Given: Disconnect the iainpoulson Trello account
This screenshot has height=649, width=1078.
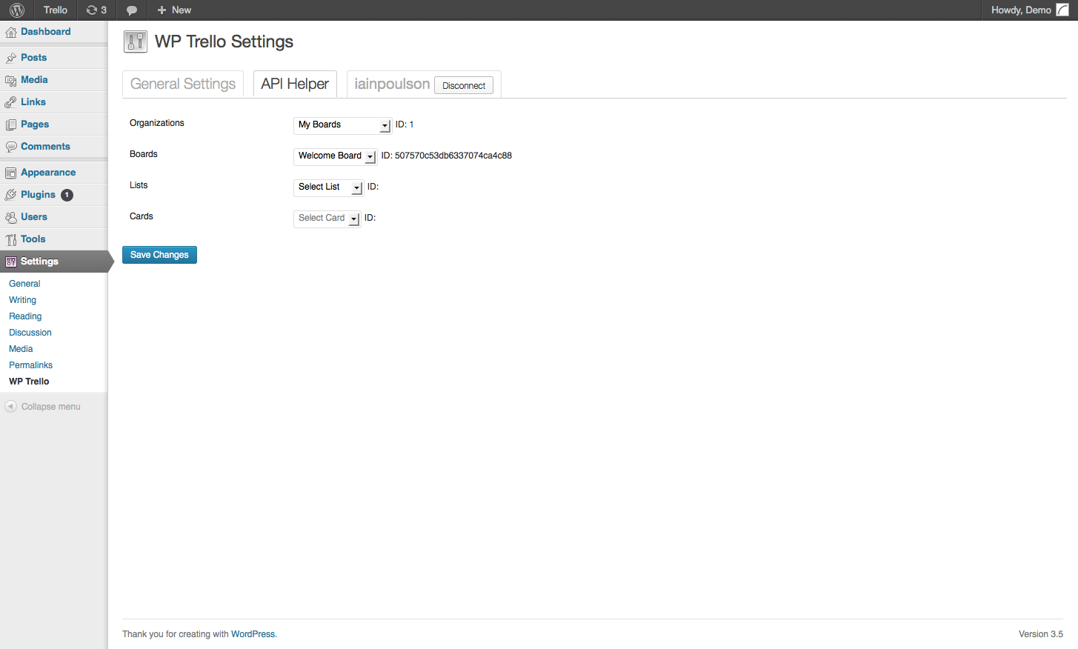Looking at the screenshot, I should pyautogui.click(x=464, y=85).
